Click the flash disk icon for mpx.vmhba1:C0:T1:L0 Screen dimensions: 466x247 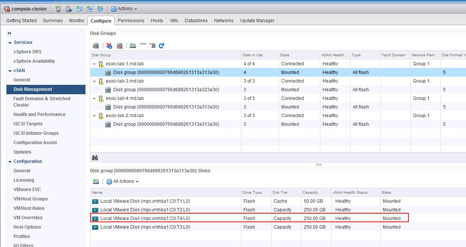coord(95,201)
